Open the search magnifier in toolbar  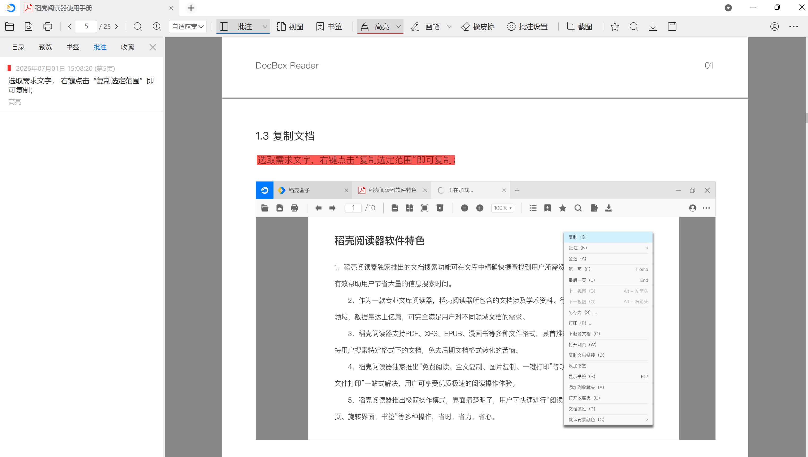pos(634,27)
